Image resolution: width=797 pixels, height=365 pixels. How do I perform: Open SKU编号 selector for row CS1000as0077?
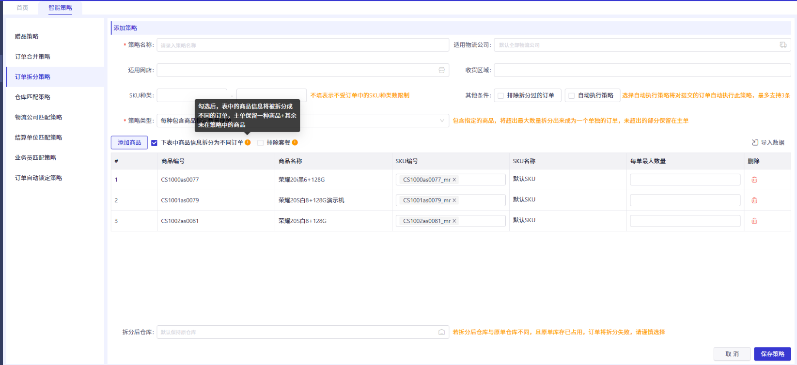(451, 180)
